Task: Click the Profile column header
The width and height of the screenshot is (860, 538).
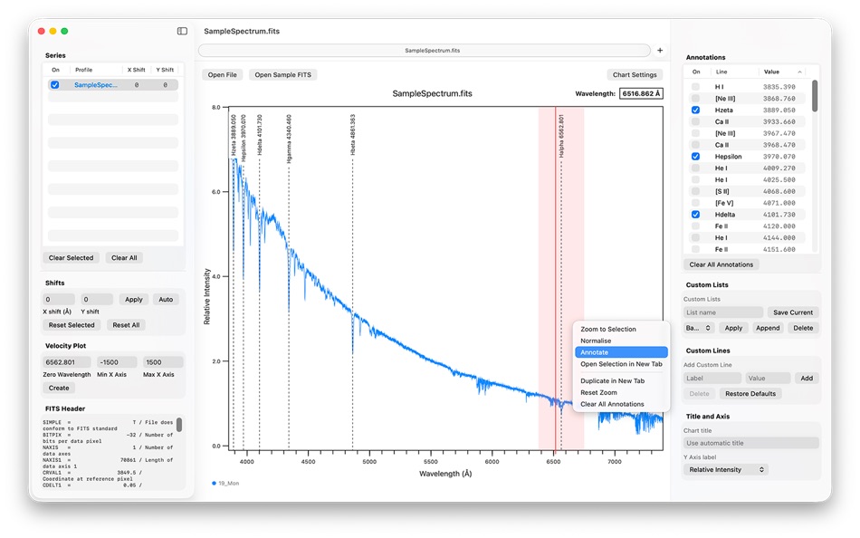Action: click(84, 71)
